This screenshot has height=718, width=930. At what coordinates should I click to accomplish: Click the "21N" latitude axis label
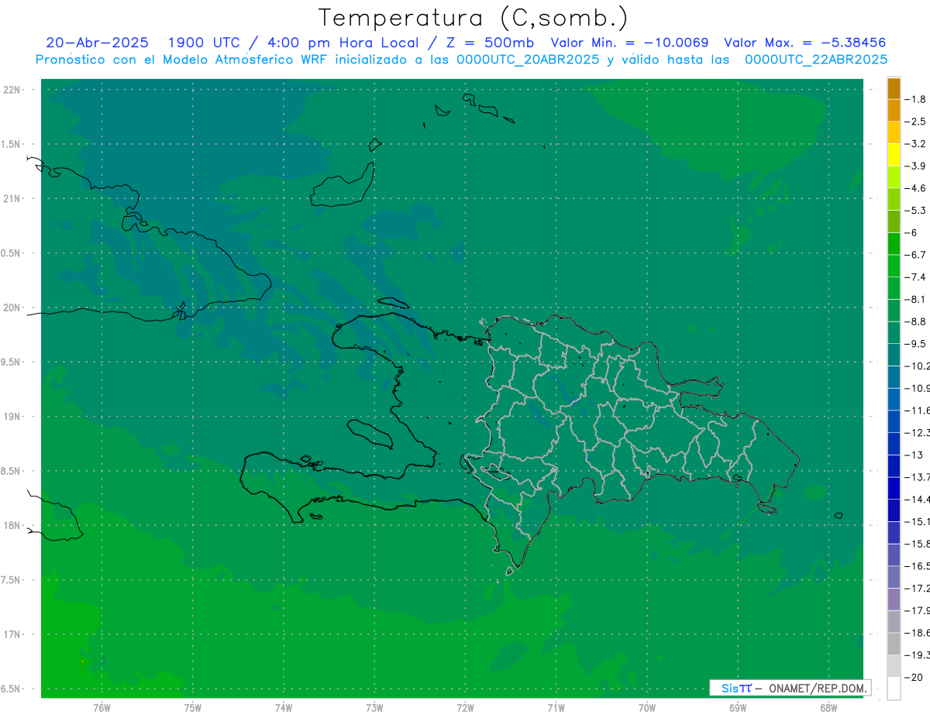coord(13,199)
